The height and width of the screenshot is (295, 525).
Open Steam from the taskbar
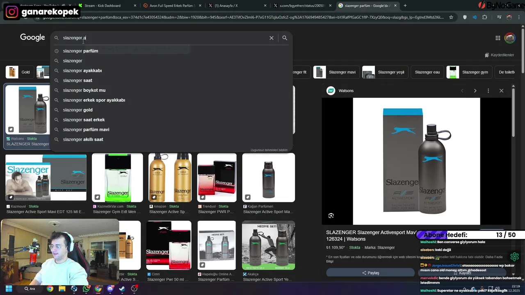tap(122, 288)
